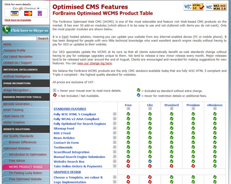Click details icon for Take Online Orders & Payments

coord(115,166)
